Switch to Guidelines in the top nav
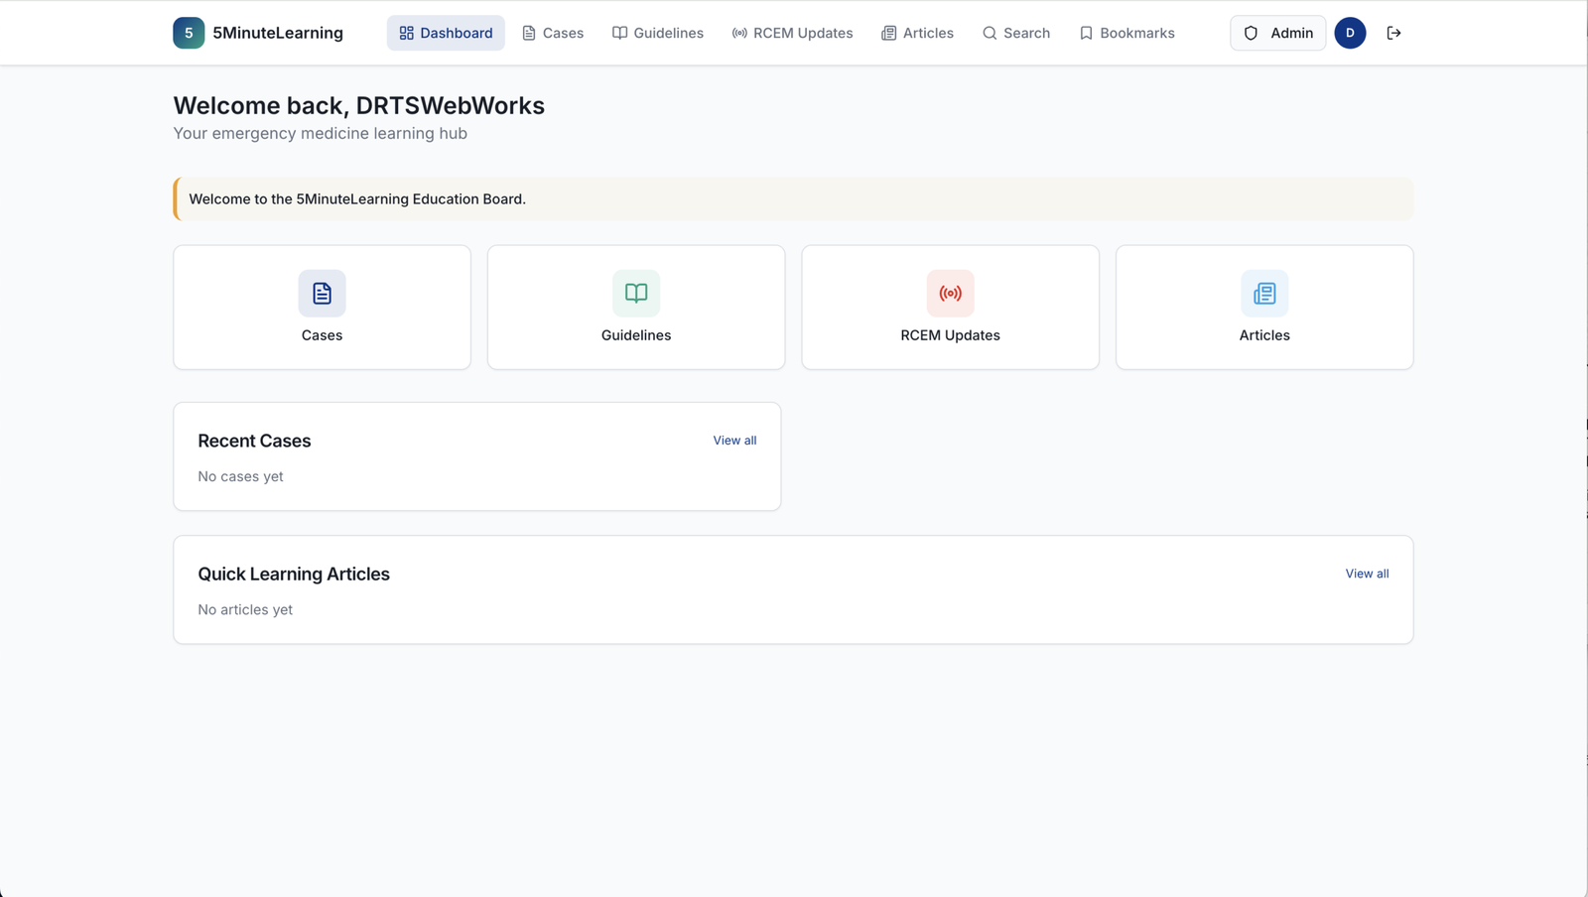The width and height of the screenshot is (1588, 897). 657,33
